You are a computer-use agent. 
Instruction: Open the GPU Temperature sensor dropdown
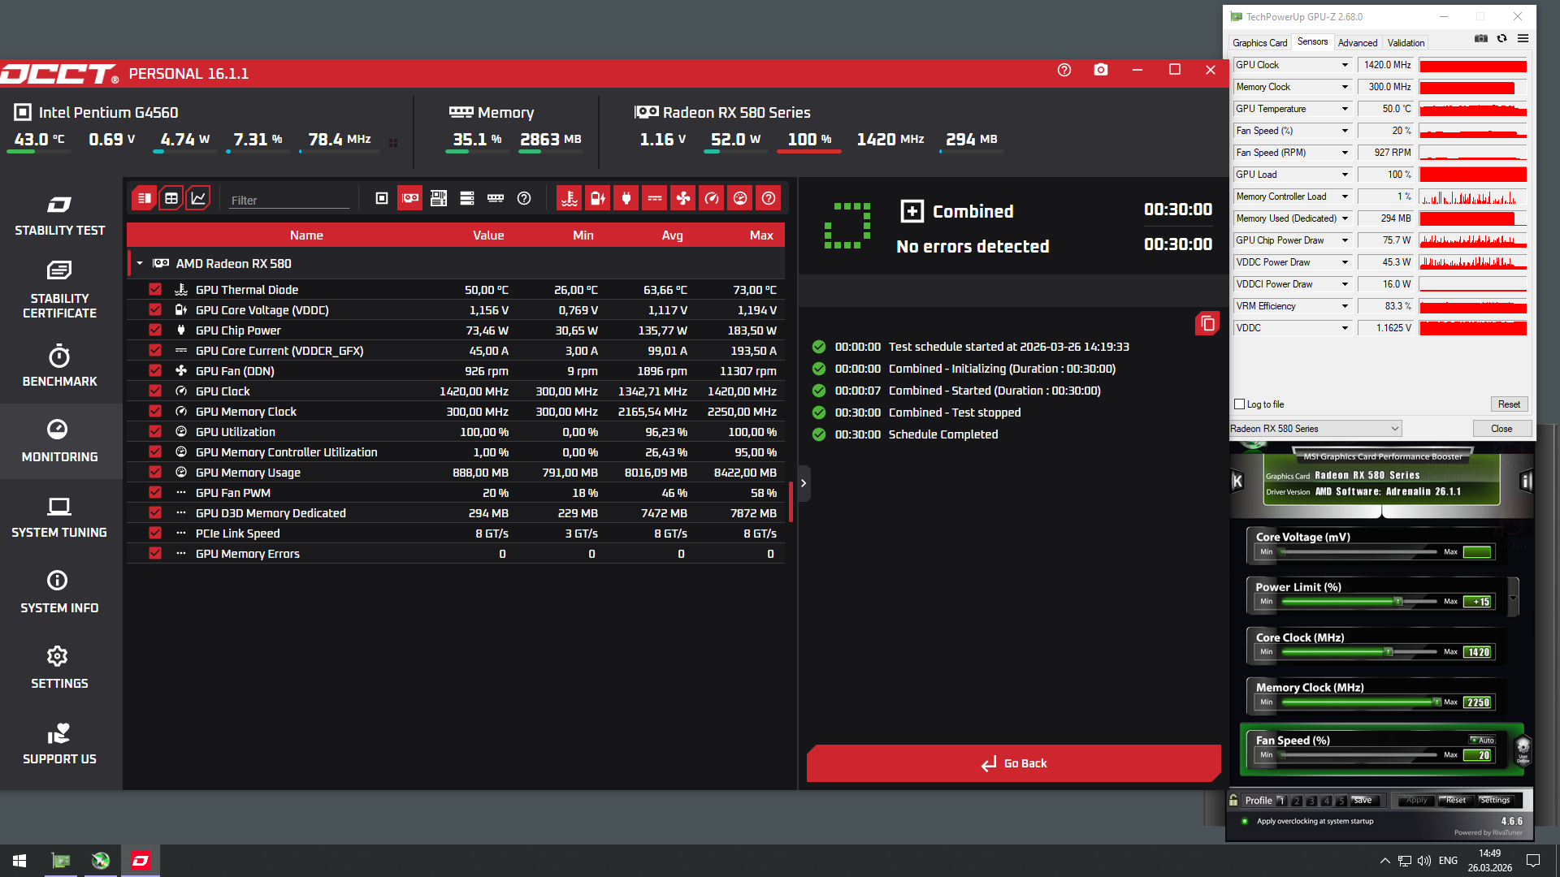point(1345,109)
